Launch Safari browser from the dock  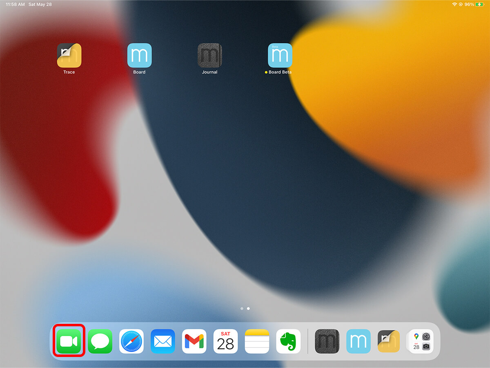point(131,341)
